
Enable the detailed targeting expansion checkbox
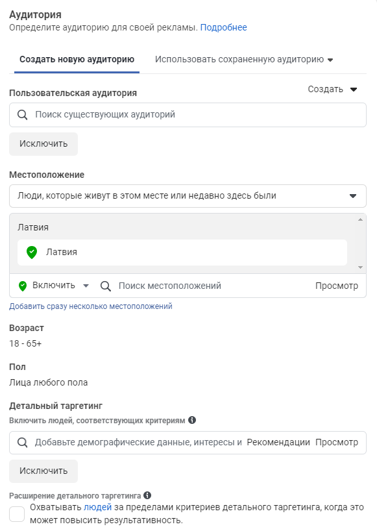[17, 514]
